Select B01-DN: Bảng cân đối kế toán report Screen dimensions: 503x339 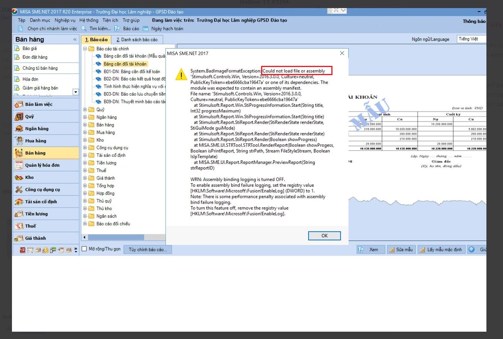[132, 72]
